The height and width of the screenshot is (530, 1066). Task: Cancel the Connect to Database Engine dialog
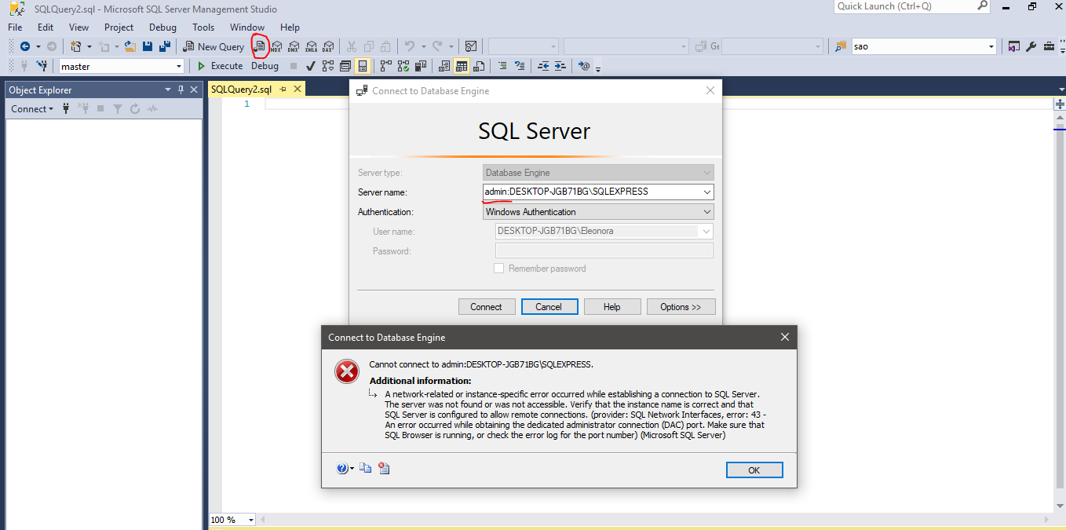click(x=549, y=307)
